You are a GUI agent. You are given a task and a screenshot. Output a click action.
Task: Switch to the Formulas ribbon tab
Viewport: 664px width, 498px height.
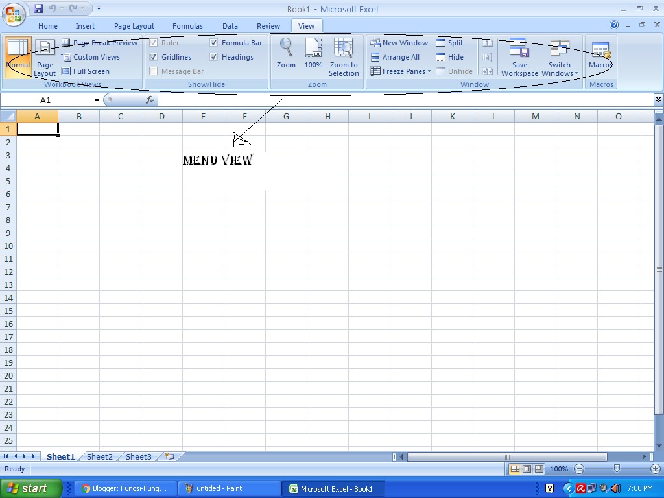tap(187, 26)
